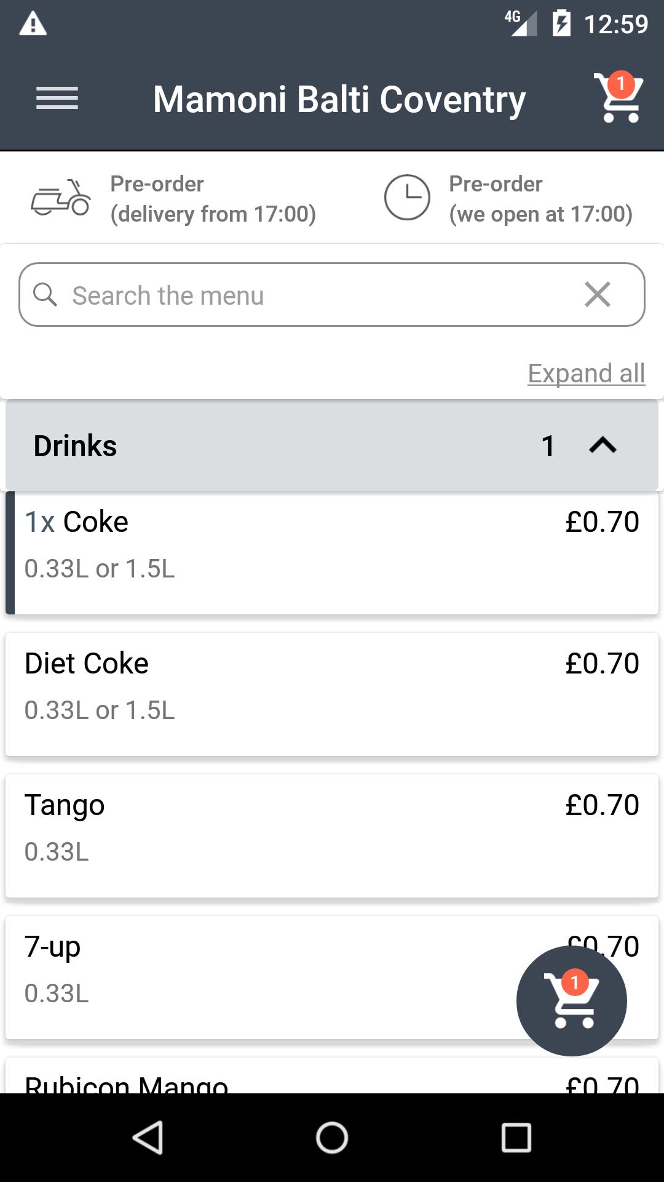
Task: Tap the search magnifier icon
Action: (45, 295)
